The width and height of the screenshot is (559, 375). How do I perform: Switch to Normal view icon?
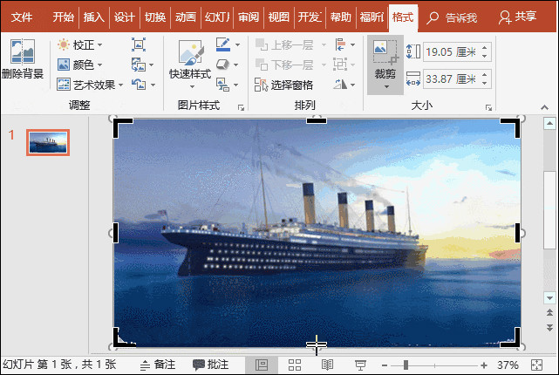262,365
